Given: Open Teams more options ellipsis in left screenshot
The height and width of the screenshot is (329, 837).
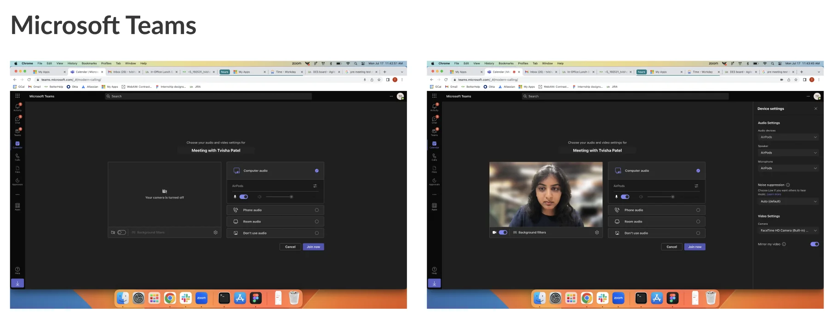Looking at the screenshot, I should coord(391,96).
